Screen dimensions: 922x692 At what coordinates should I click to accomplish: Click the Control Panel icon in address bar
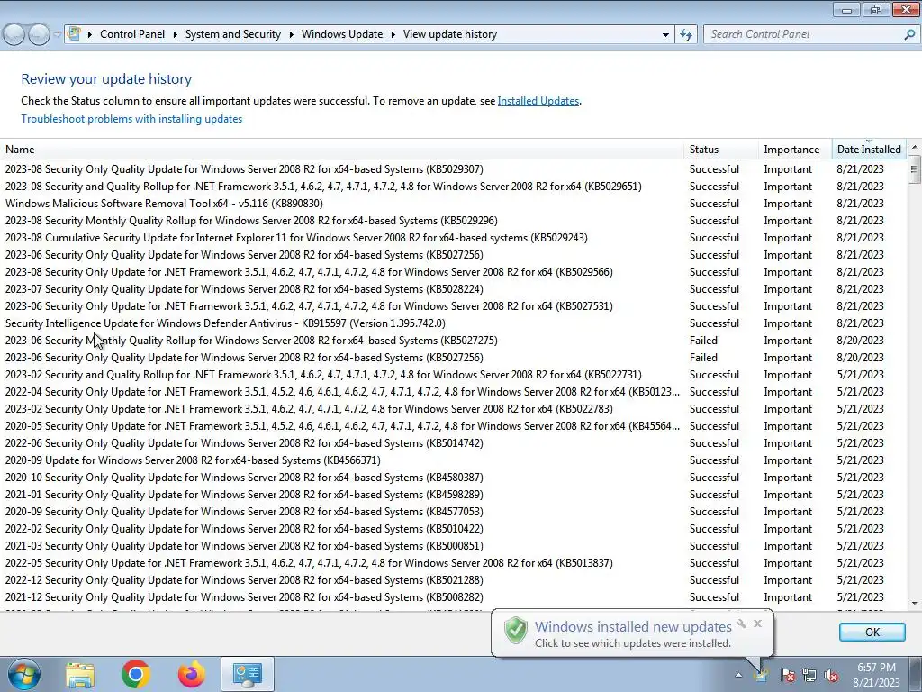pos(74,33)
